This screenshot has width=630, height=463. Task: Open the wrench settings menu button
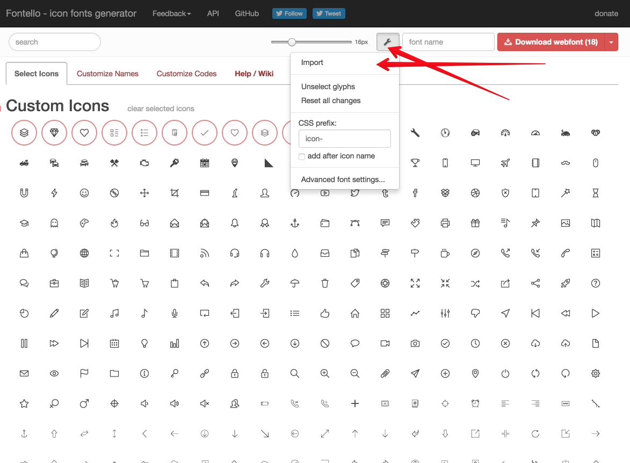pyautogui.click(x=388, y=42)
